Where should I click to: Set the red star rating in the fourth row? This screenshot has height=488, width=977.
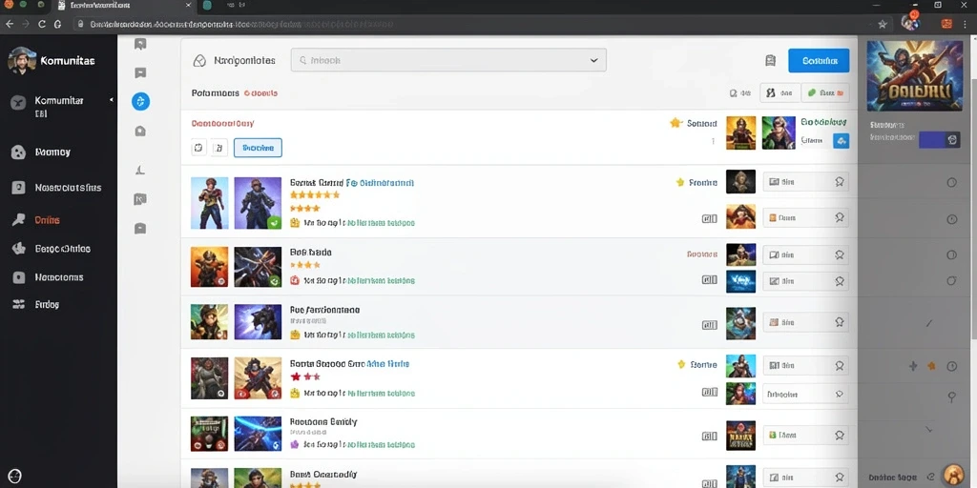click(304, 376)
